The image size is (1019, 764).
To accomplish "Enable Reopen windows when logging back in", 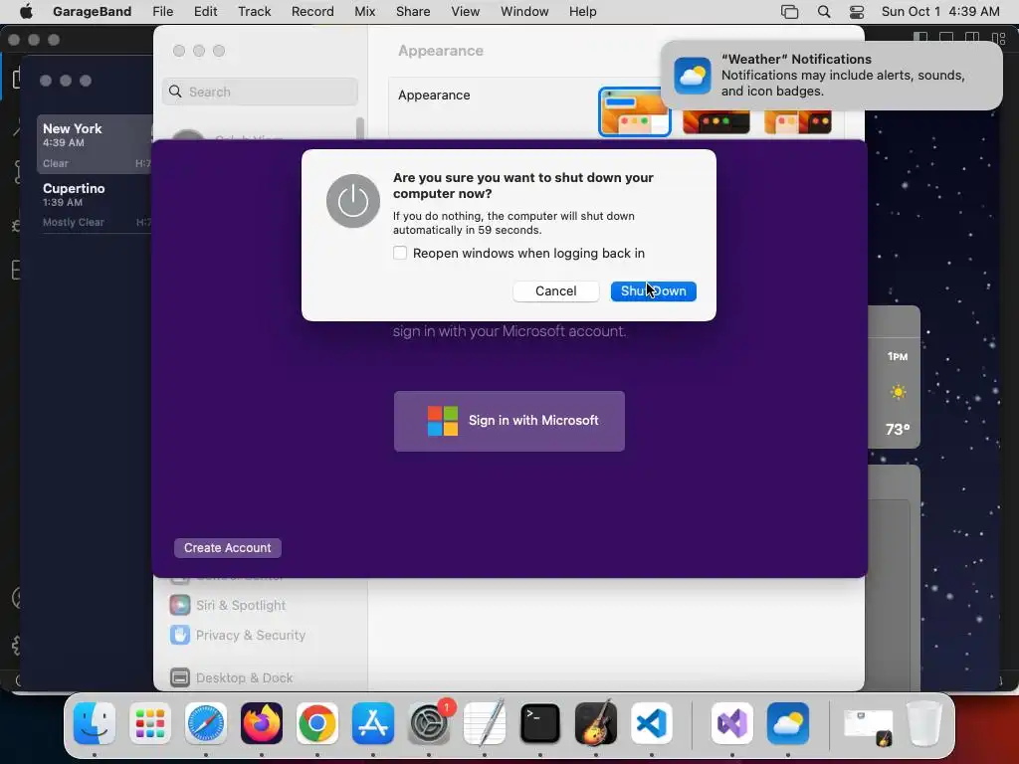I will [x=400, y=253].
